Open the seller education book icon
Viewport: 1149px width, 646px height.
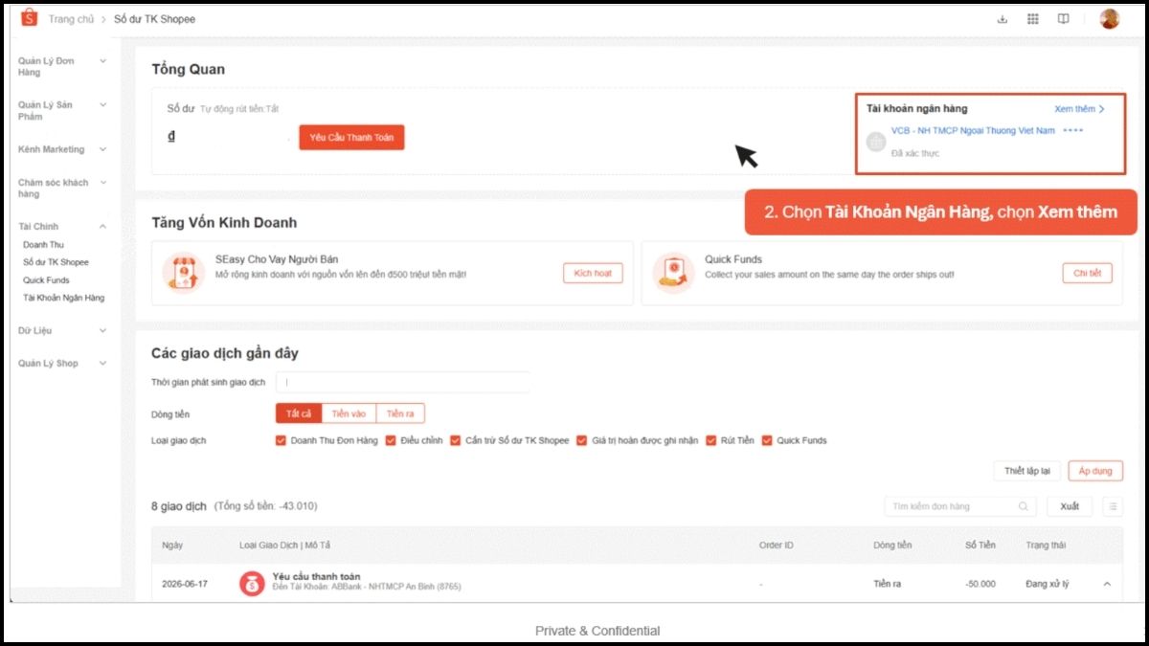tap(1063, 19)
